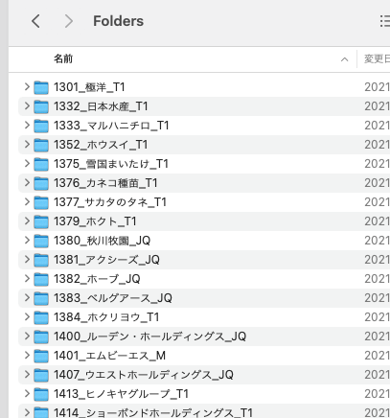The height and width of the screenshot is (418, 390).
Task: Select the name 1377_サカタのタネ_T1
Action: pyautogui.click(x=110, y=202)
